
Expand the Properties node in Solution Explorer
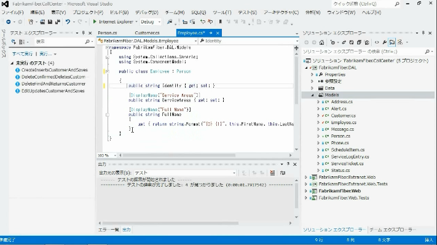312,75
